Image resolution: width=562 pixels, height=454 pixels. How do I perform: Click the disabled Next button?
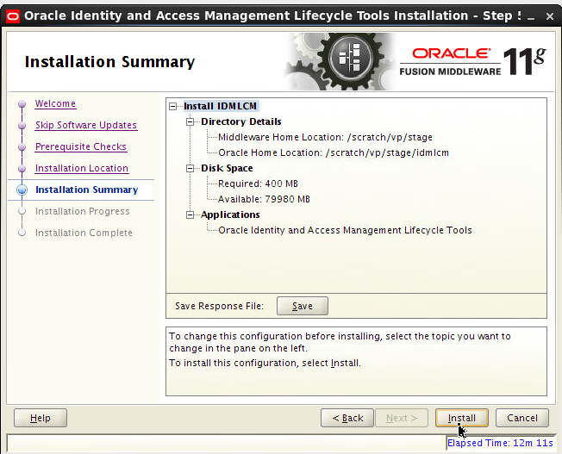402,418
